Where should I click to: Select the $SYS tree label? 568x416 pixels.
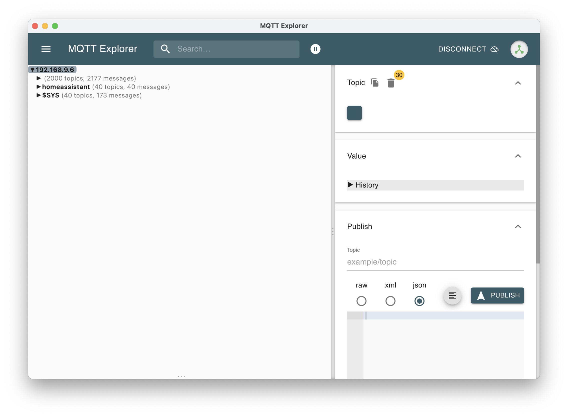[x=50, y=95]
